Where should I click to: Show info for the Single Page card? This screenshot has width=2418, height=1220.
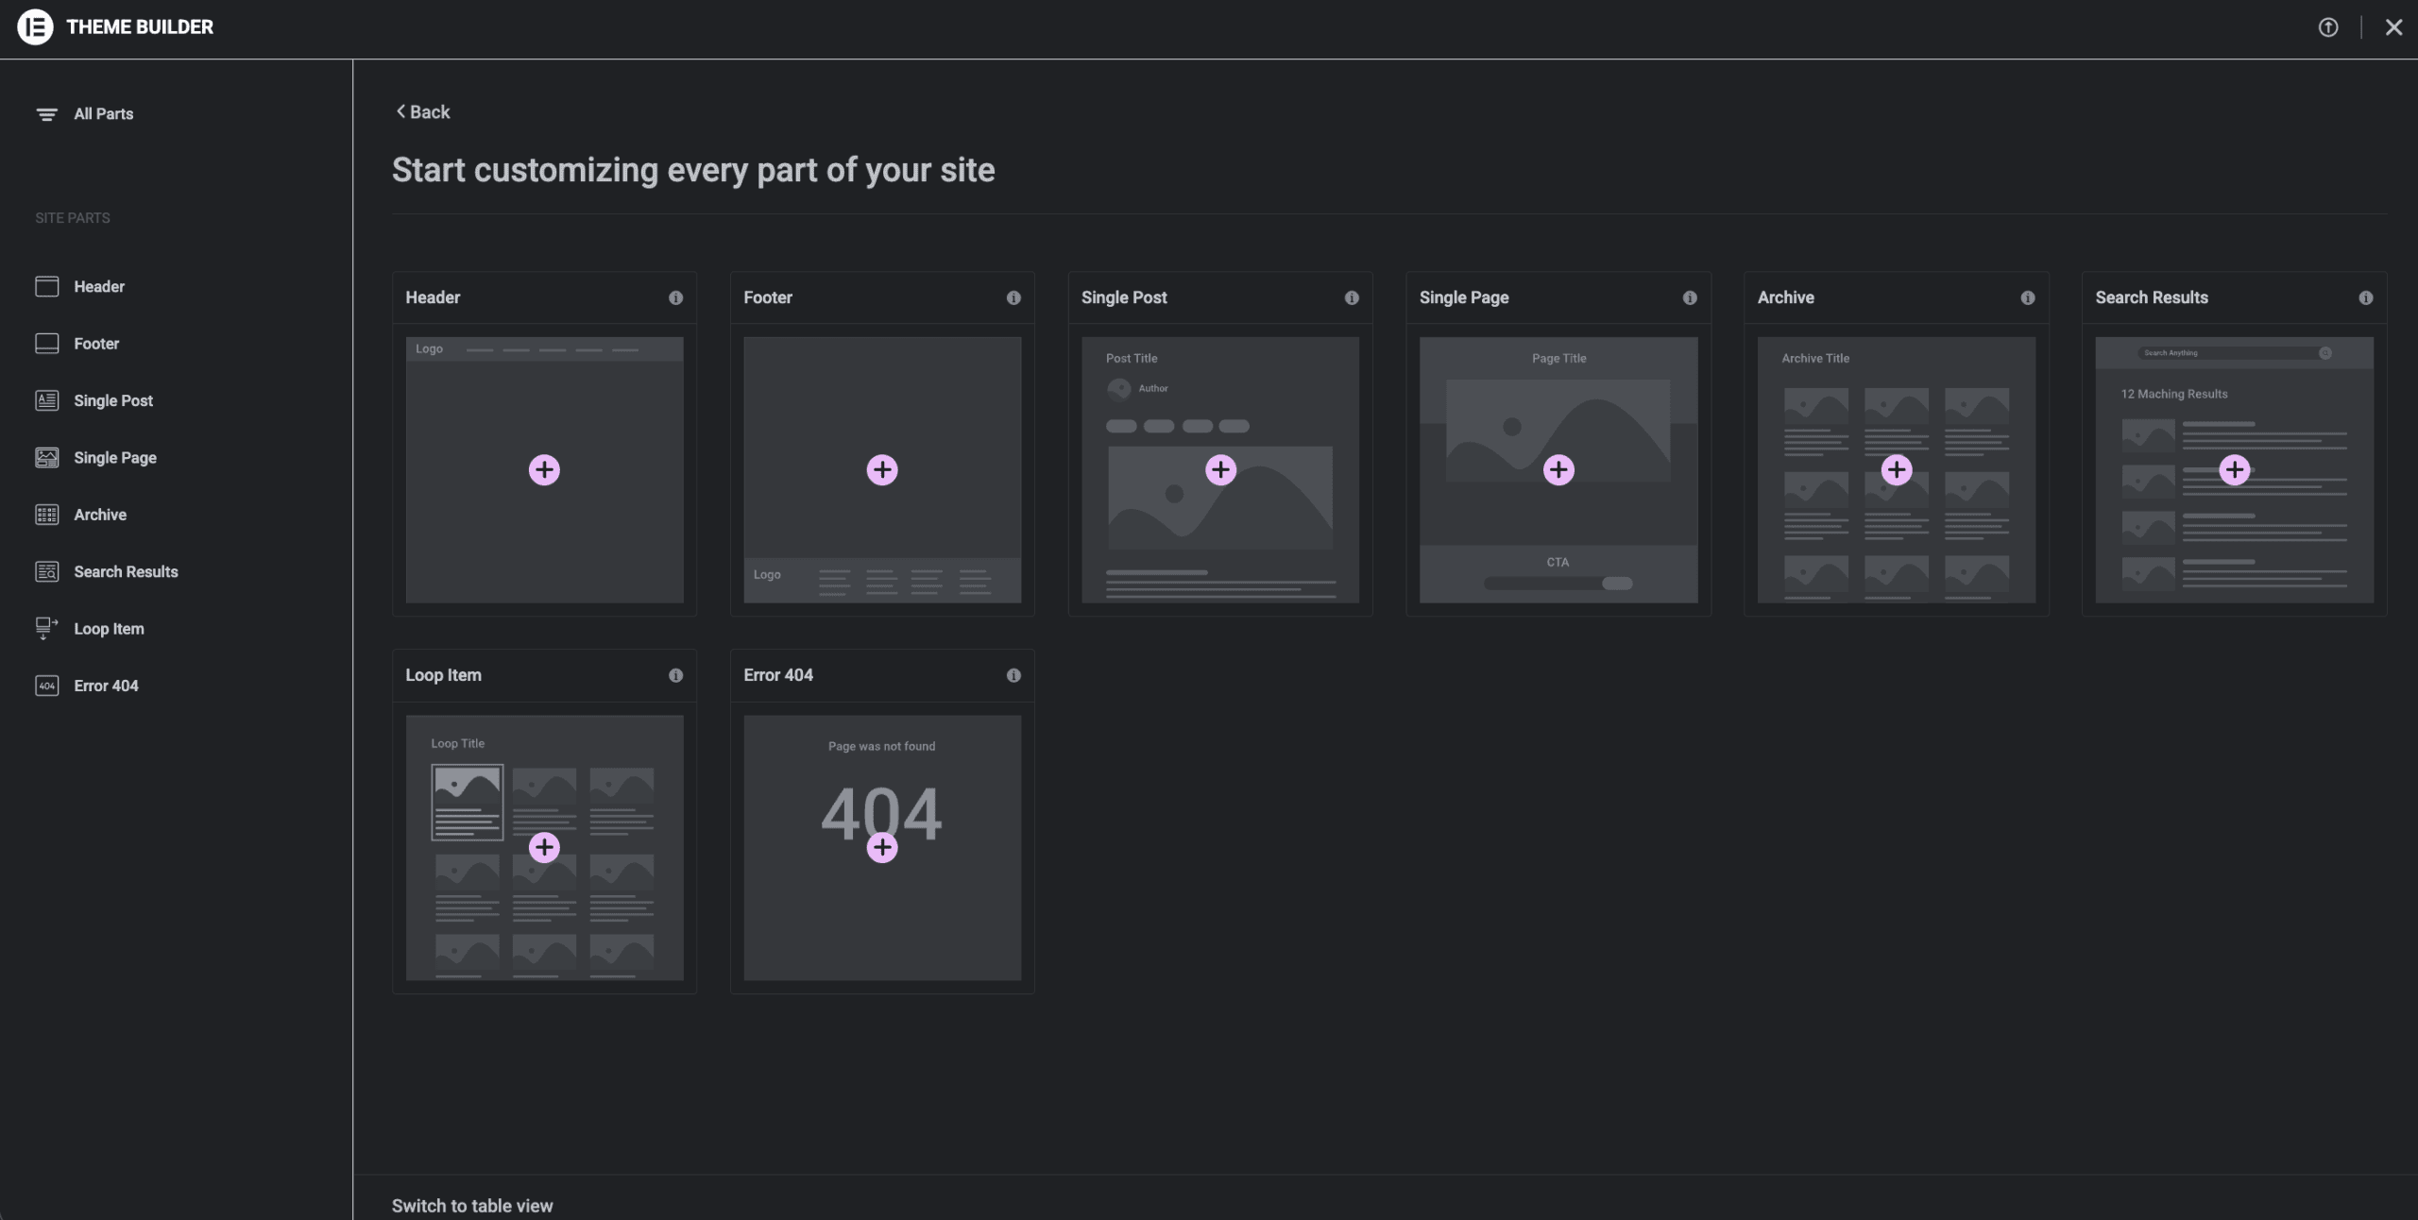click(x=1690, y=298)
